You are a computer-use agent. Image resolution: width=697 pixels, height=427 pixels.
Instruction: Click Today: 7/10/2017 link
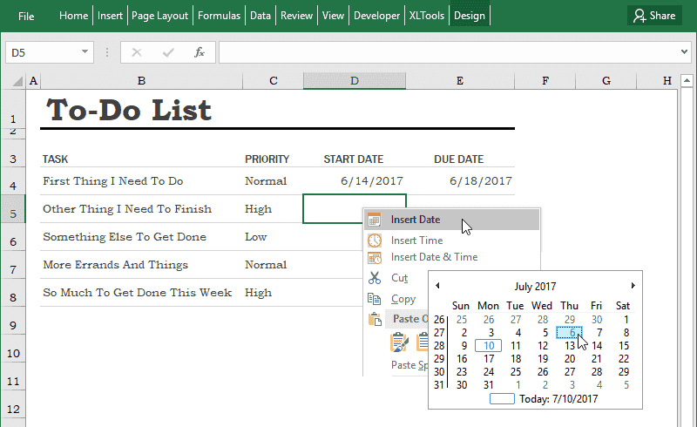tap(558, 398)
